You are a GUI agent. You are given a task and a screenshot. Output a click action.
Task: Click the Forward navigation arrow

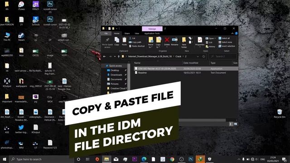tap(110, 57)
